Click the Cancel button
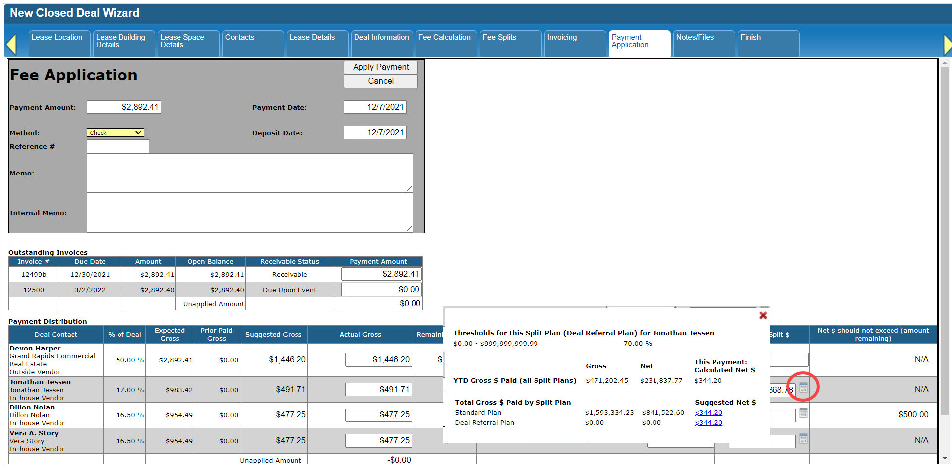Viewport: 952px width, 467px height. click(x=380, y=81)
